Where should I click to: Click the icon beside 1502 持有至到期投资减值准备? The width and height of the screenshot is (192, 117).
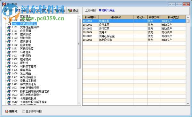pyautogui.click(x=9, y=91)
